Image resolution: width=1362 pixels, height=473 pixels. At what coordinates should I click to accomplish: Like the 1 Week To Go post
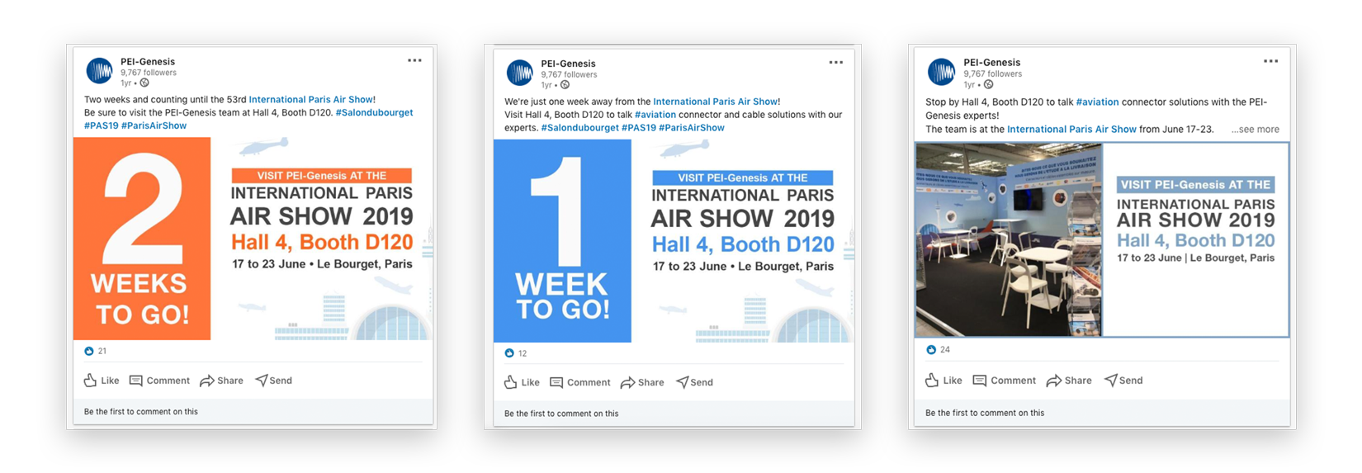(522, 382)
